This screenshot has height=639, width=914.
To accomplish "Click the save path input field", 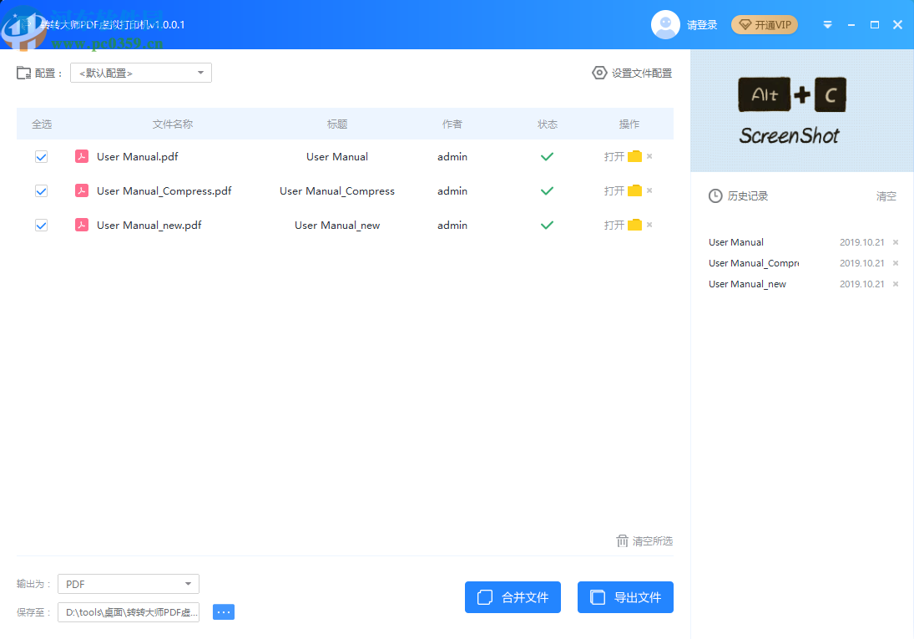I will tap(129, 612).
